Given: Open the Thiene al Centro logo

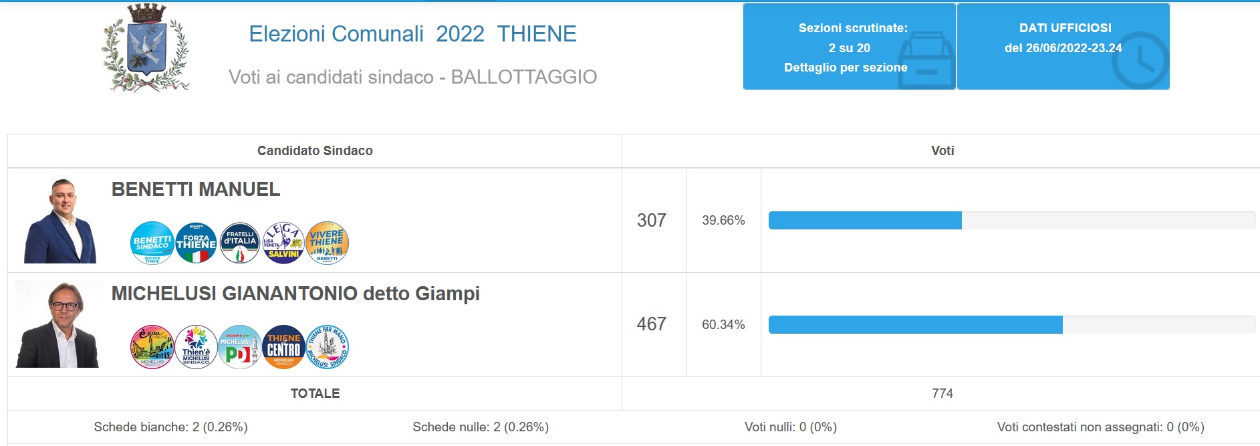Looking at the screenshot, I should coord(283,347).
